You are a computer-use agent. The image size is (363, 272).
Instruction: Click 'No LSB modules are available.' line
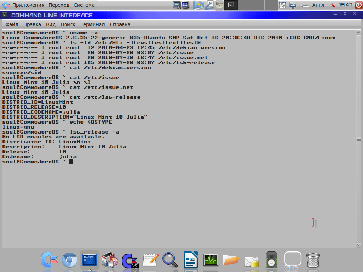(x=53, y=137)
